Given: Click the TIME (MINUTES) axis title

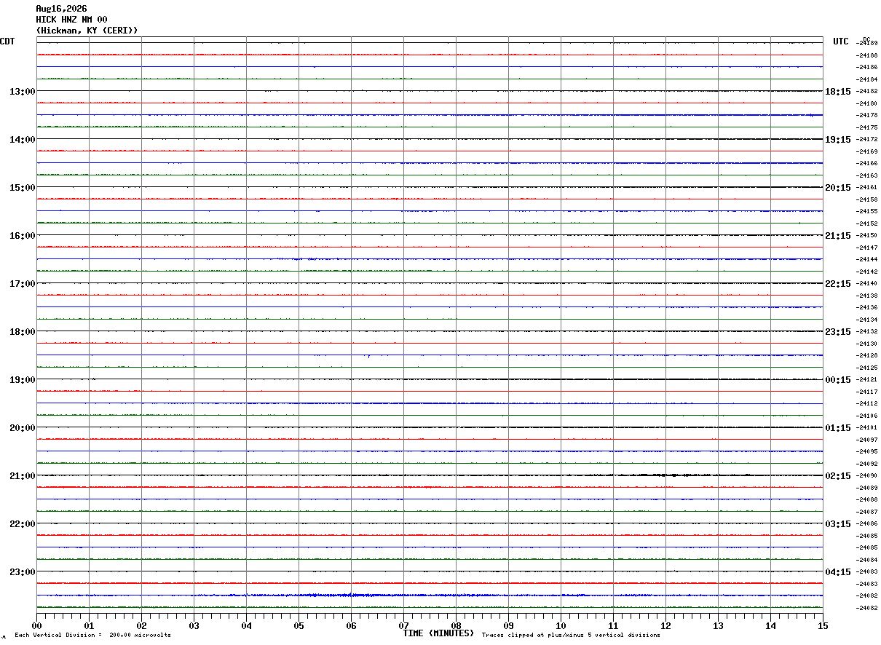Looking at the screenshot, I should tap(439, 633).
